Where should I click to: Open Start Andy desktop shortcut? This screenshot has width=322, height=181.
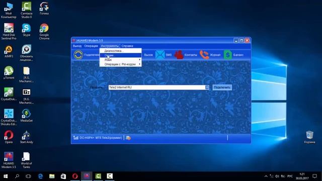[27, 137]
